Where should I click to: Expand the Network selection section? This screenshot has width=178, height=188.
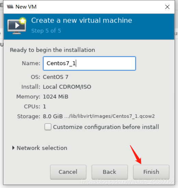pyautogui.click(x=40, y=148)
